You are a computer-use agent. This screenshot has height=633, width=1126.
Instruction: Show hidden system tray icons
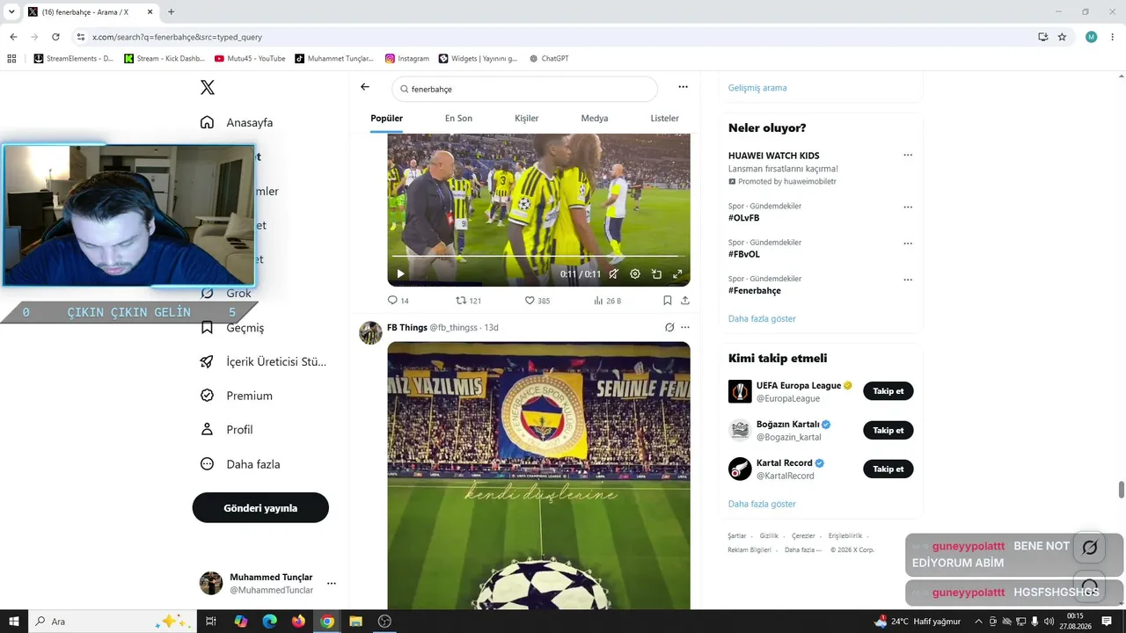point(978,622)
